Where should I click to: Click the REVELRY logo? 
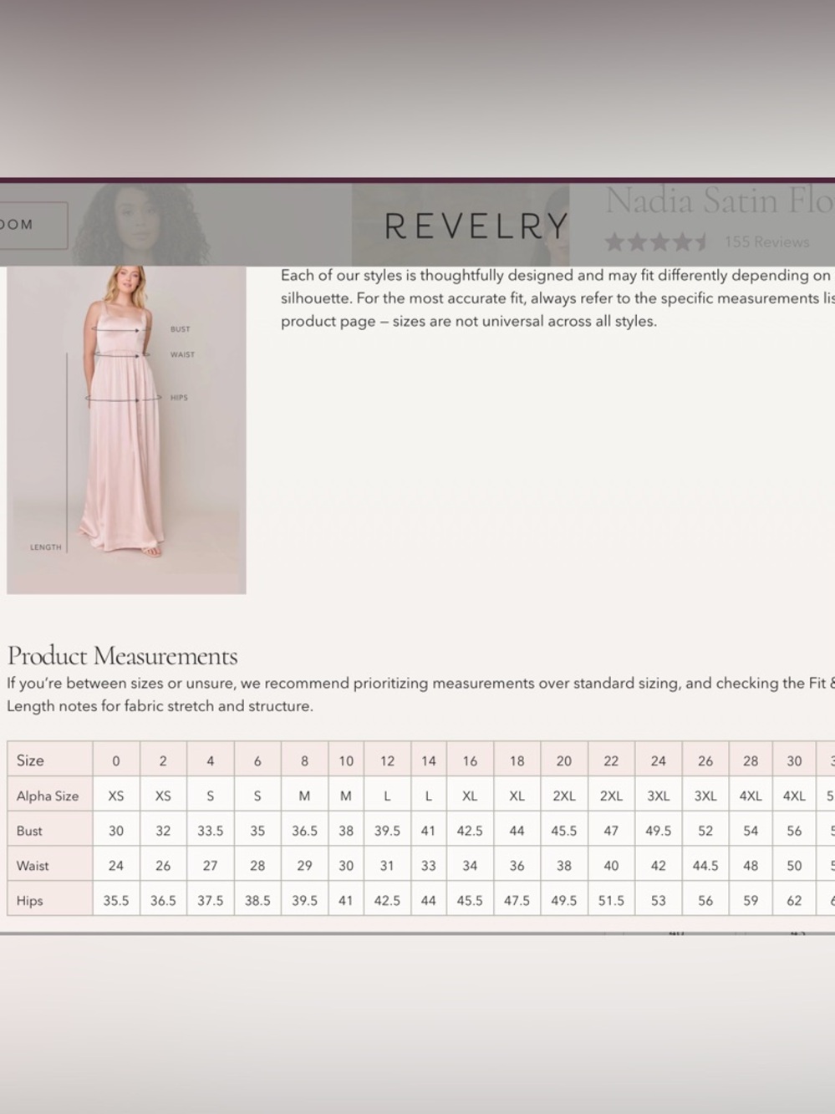(476, 226)
